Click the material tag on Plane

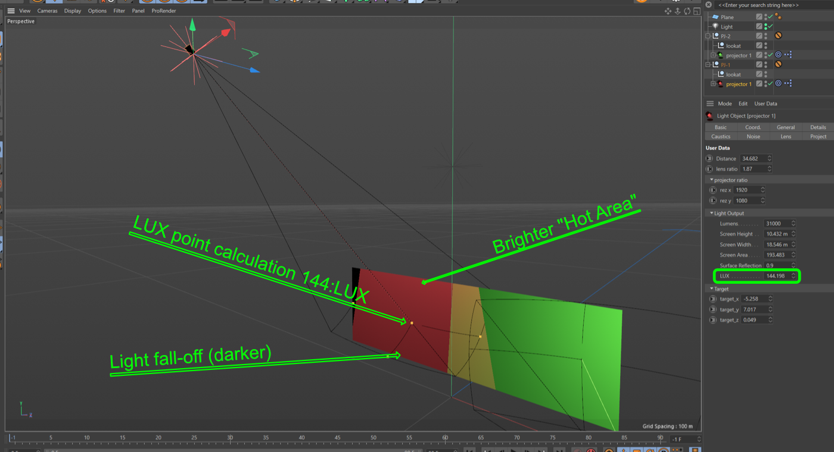point(778,17)
